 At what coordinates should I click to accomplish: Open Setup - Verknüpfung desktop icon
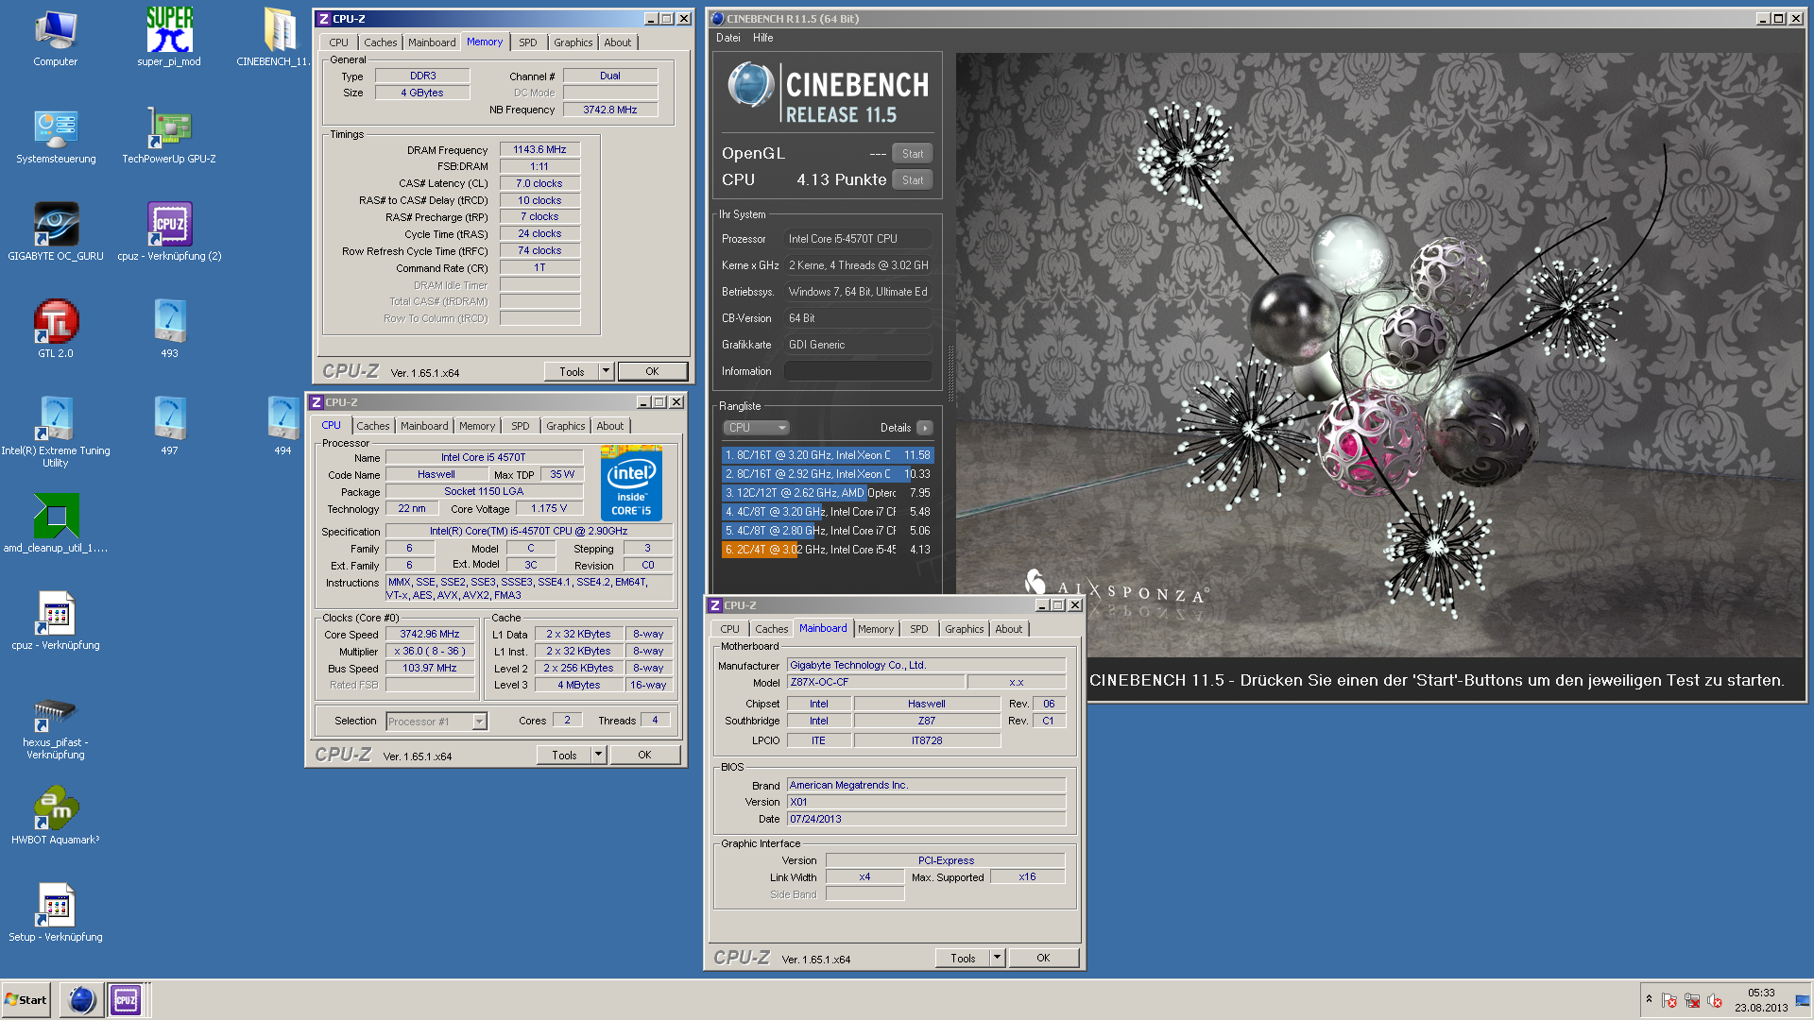tap(56, 913)
